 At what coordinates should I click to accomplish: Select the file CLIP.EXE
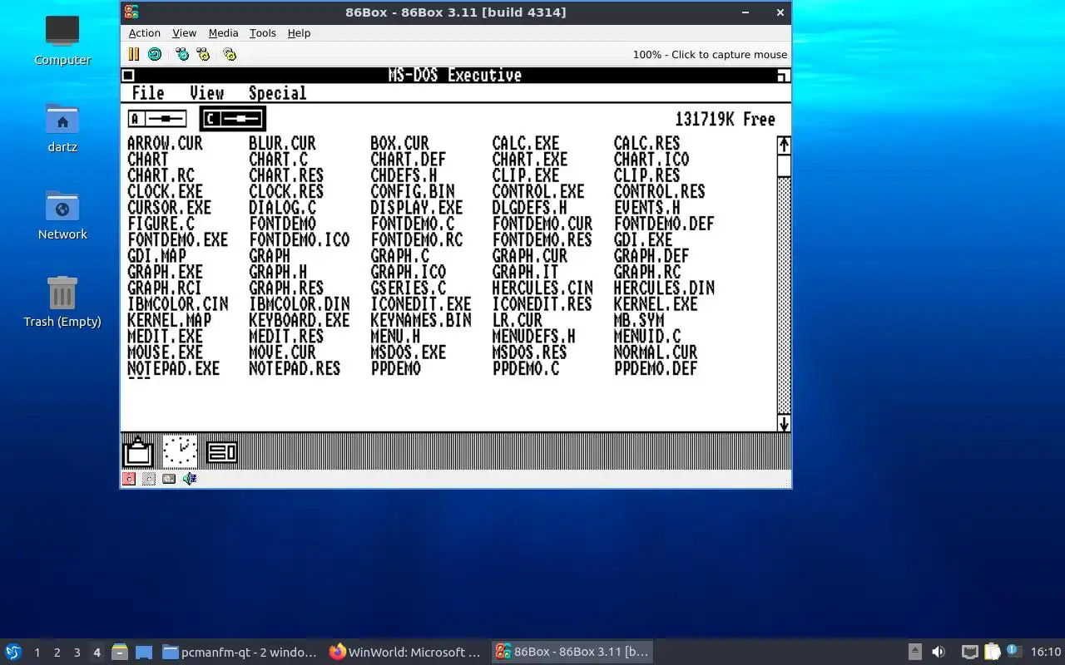(x=525, y=175)
